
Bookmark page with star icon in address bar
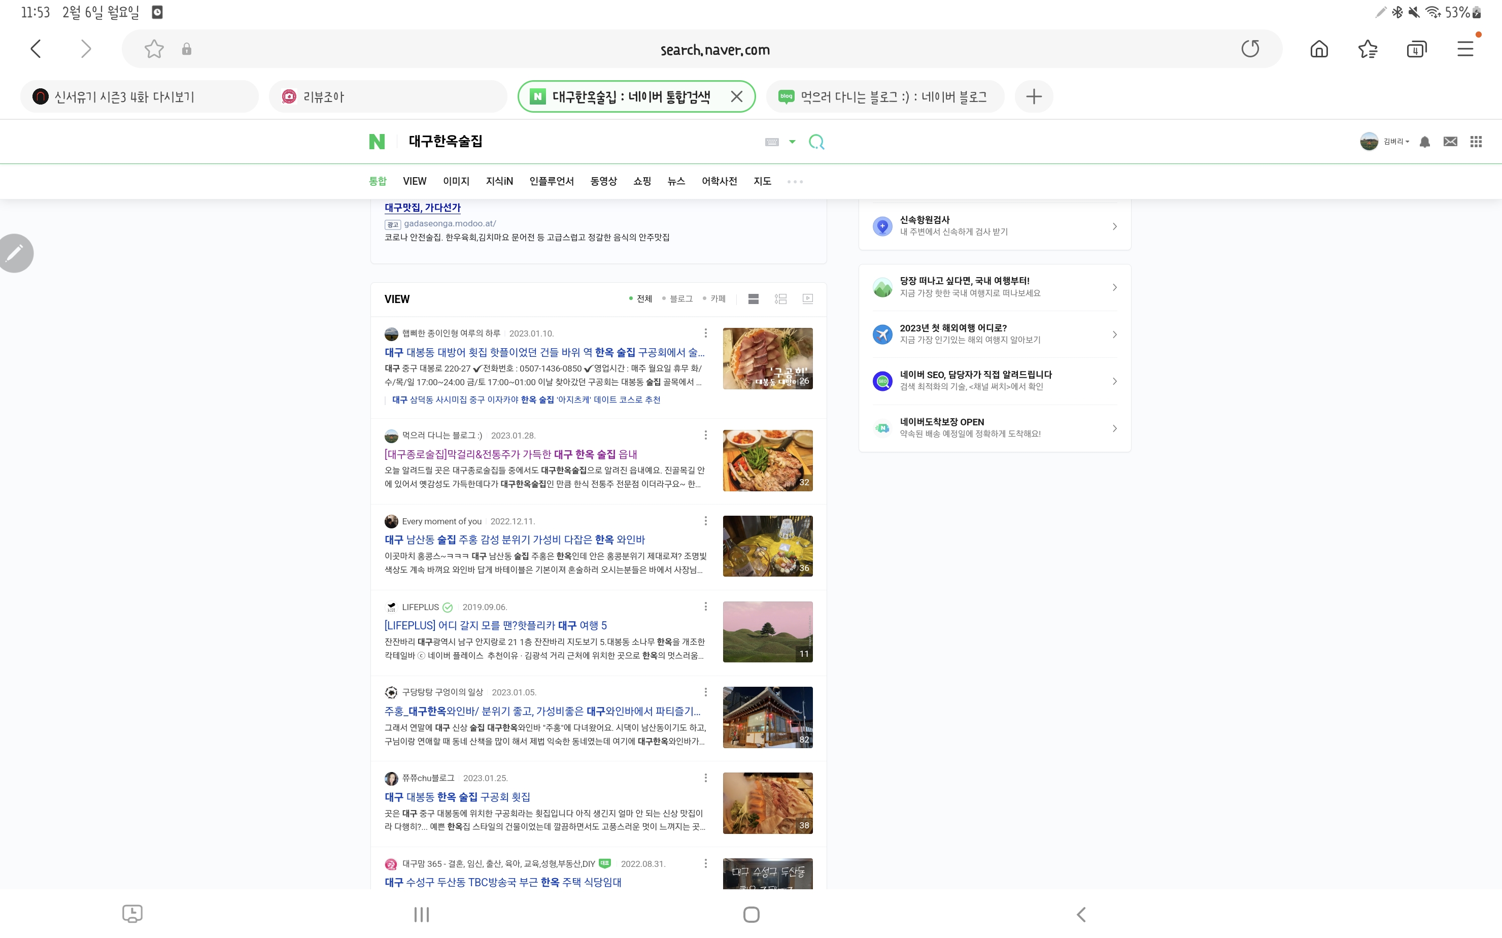click(x=154, y=49)
